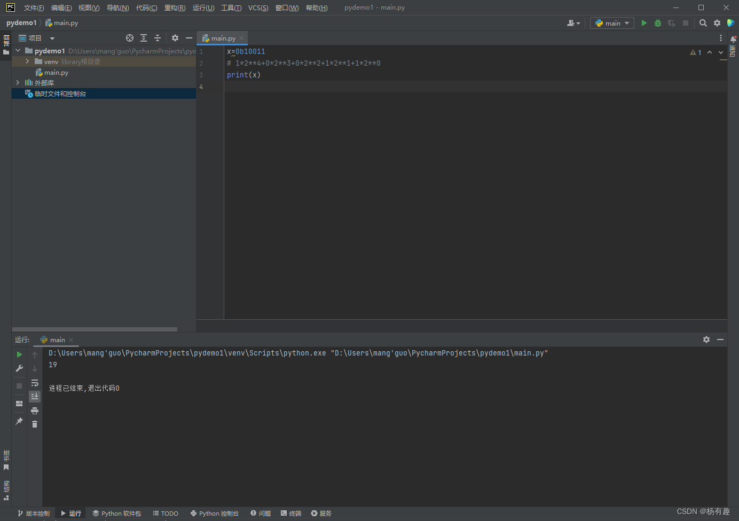This screenshot has height=521, width=739.
Task: Stop process in run panel
Action: click(x=19, y=385)
